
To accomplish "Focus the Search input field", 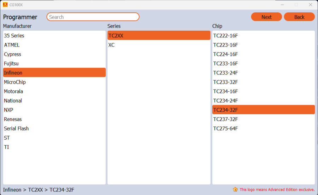I will click(93, 17).
